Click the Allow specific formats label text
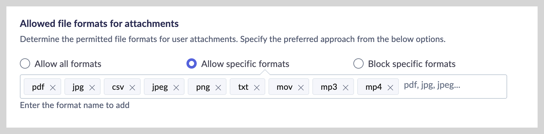 coord(245,64)
